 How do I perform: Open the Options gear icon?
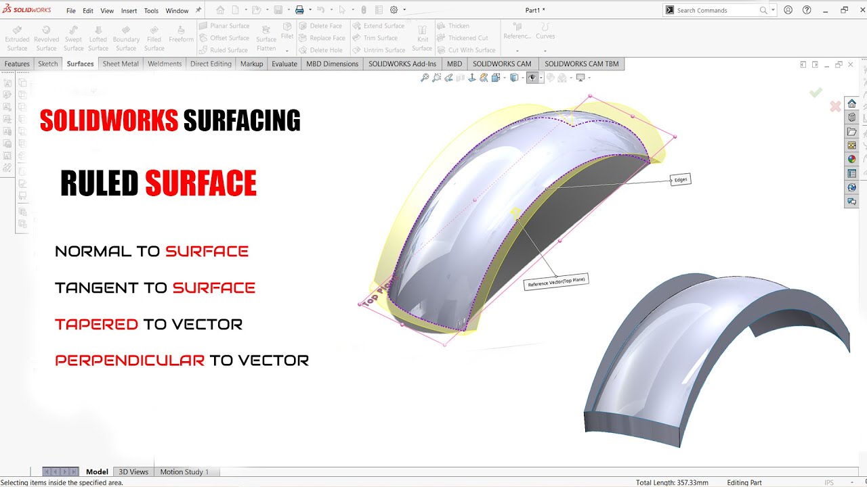pyautogui.click(x=394, y=10)
